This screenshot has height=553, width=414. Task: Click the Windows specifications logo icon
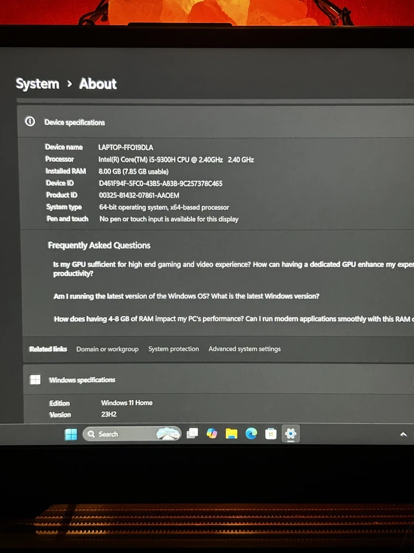[x=35, y=380]
